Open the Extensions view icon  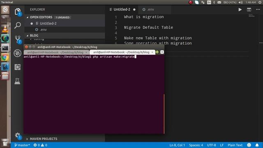pyautogui.click(x=17, y=67)
